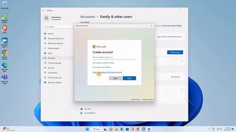Close the Microsoft account dialog
The height and width of the screenshot is (132, 236).
152,26
